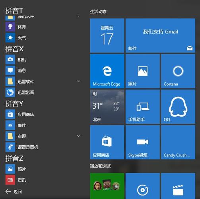Expand the partially hidden folder chevron at top
The image size is (200, 199).
pyautogui.click(x=78, y=16)
